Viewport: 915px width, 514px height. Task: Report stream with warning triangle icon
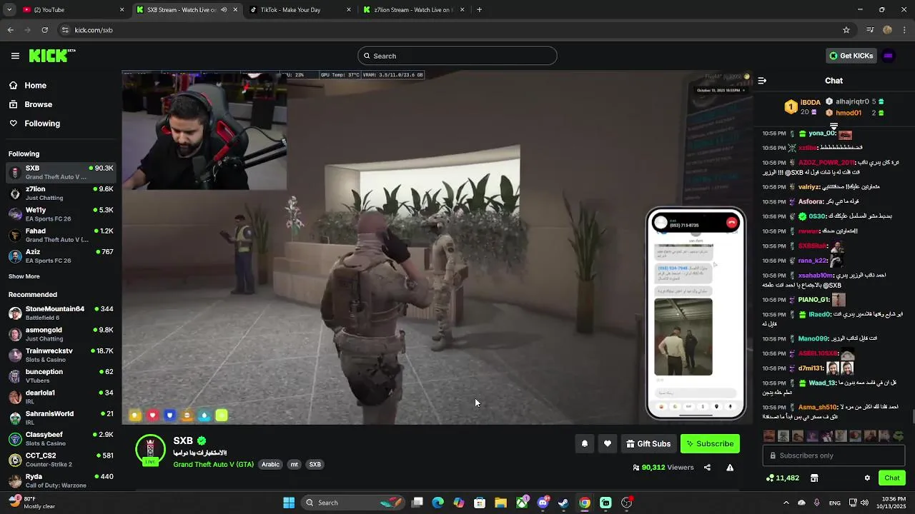click(730, 468)
